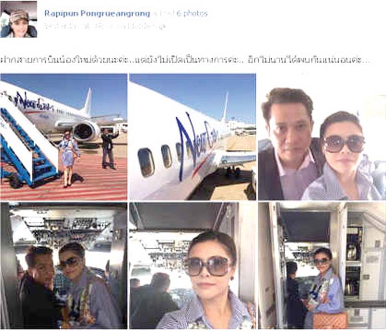View woman's sunglasses selfie in cockpit doorway
386x331 pixels.
tap(193, 265)
